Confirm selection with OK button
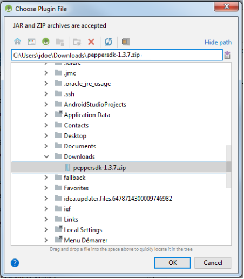 173,263
